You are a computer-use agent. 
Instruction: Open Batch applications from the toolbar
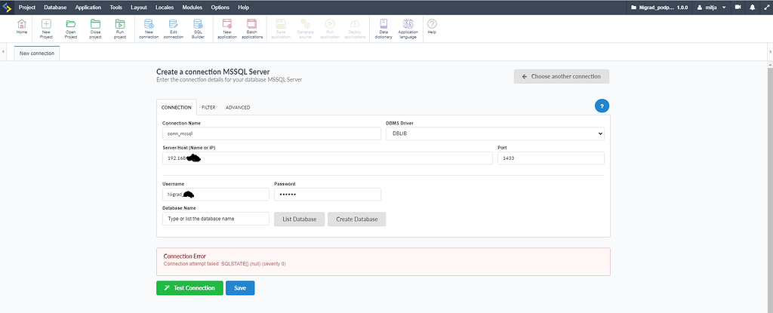coord(253,27)
